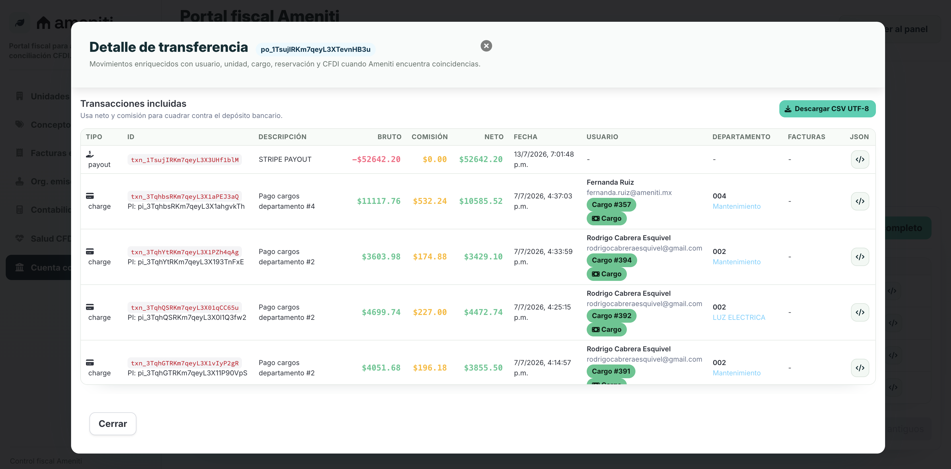Screen dimensions: 951x469
Task: Click the Cargo tag under Cargo #357
Action: click(x=606, y=219)
